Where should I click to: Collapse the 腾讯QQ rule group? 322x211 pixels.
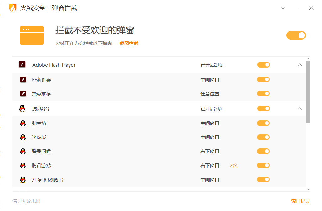299,108
